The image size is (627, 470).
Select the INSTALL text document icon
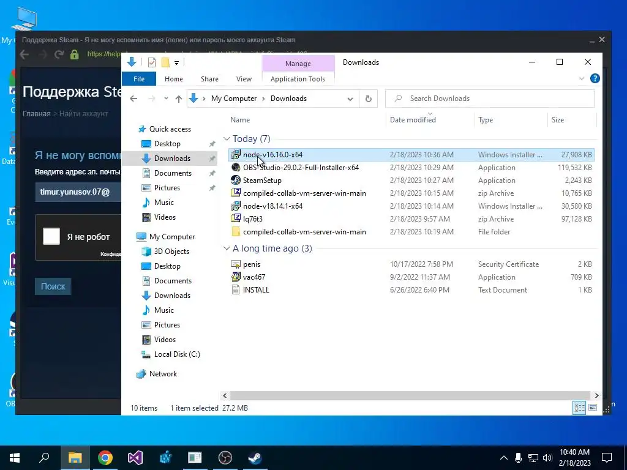(x=236, y=289)
